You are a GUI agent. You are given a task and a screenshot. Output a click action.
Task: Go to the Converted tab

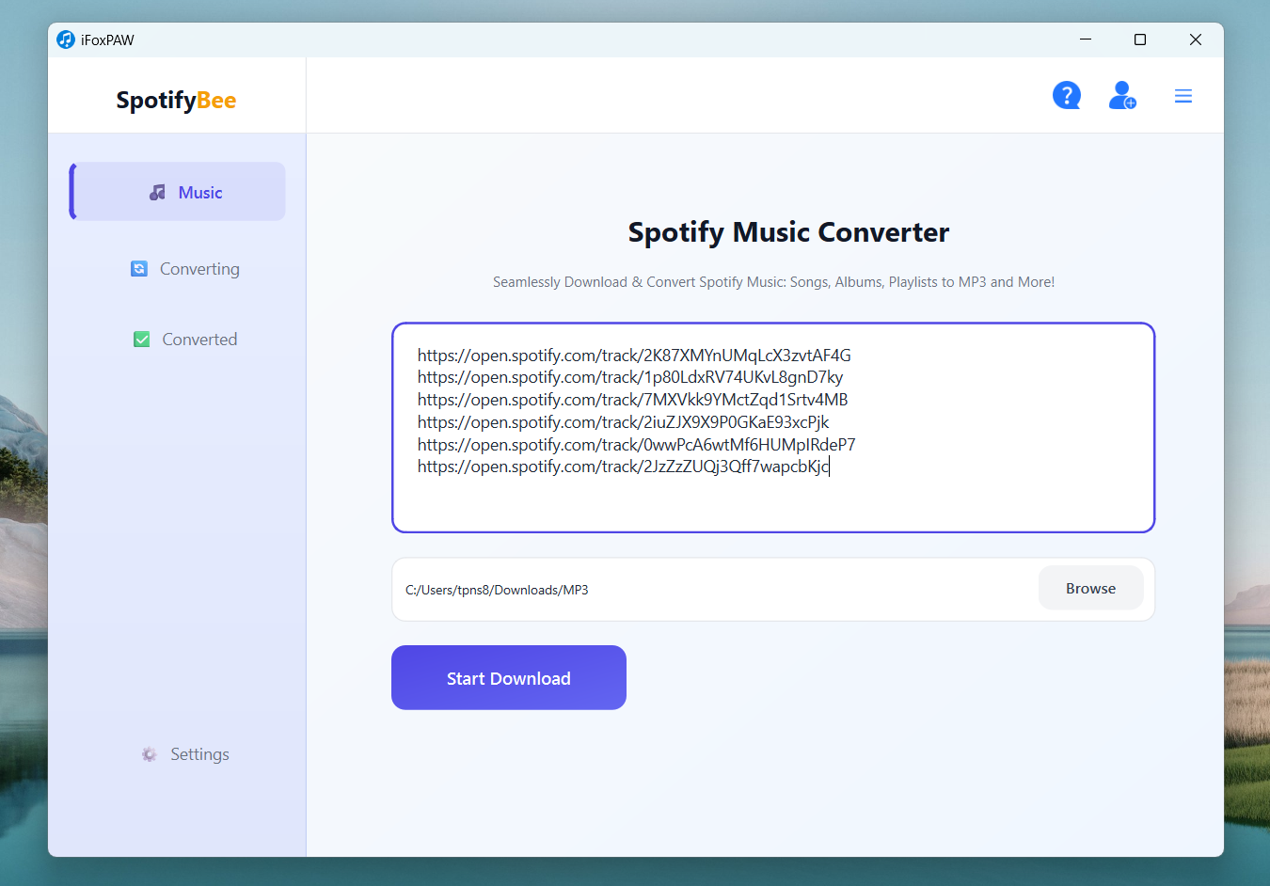click(x=199, y=340)
